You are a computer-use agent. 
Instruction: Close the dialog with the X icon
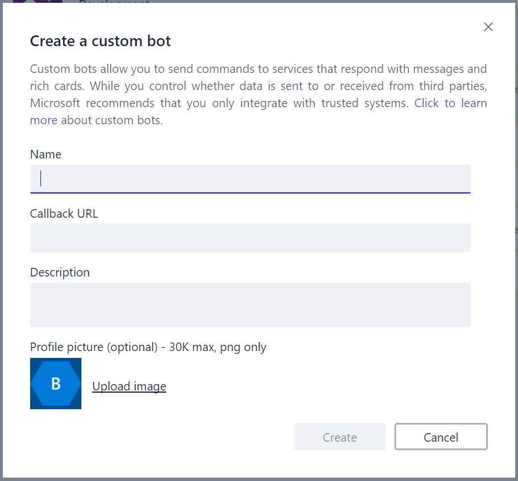488,27
